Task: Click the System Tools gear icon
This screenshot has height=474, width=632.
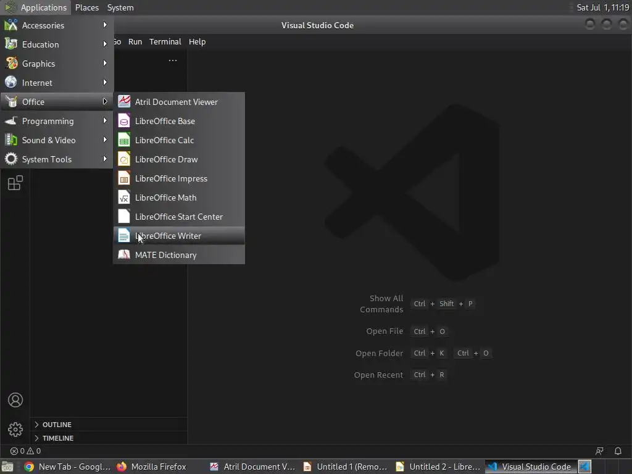Action: 11,159
